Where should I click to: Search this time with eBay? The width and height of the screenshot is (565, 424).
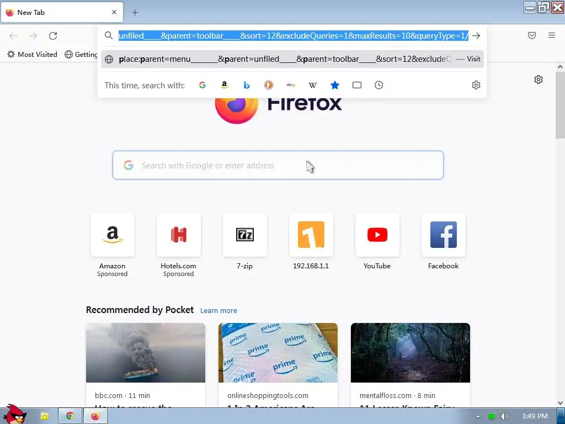pos(291,85)
